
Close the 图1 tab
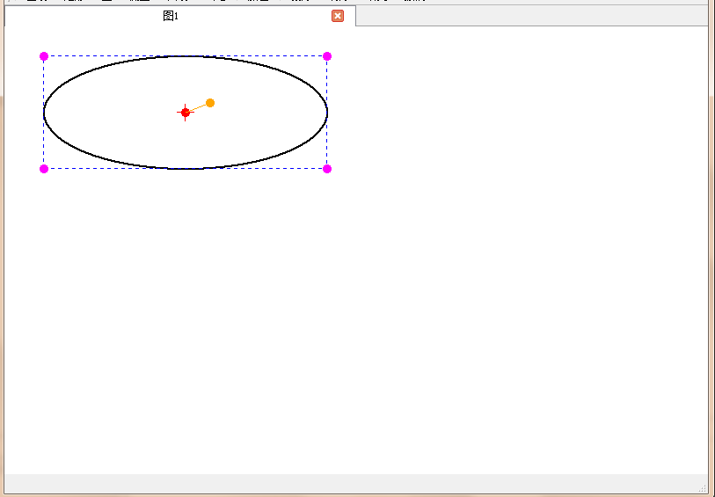tap(338, 16)
